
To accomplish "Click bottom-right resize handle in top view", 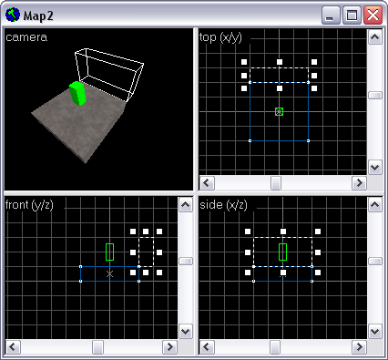I will tap(314, 88).
